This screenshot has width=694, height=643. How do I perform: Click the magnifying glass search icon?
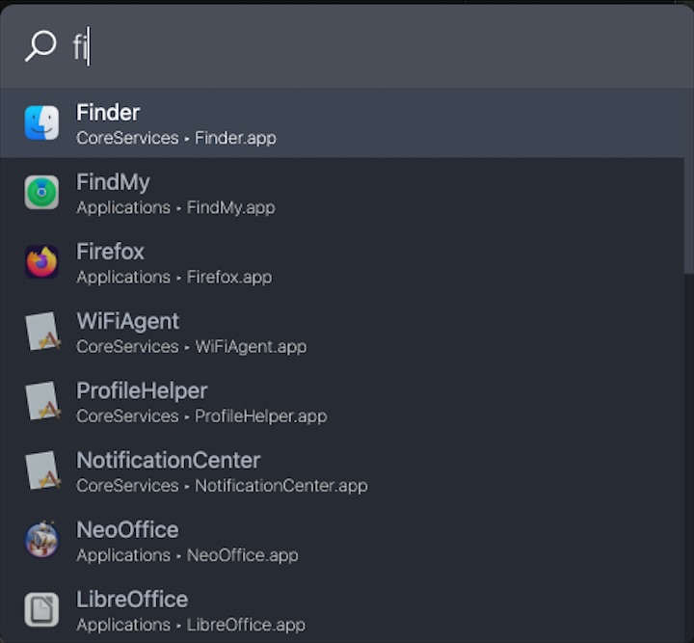(40, 45)
